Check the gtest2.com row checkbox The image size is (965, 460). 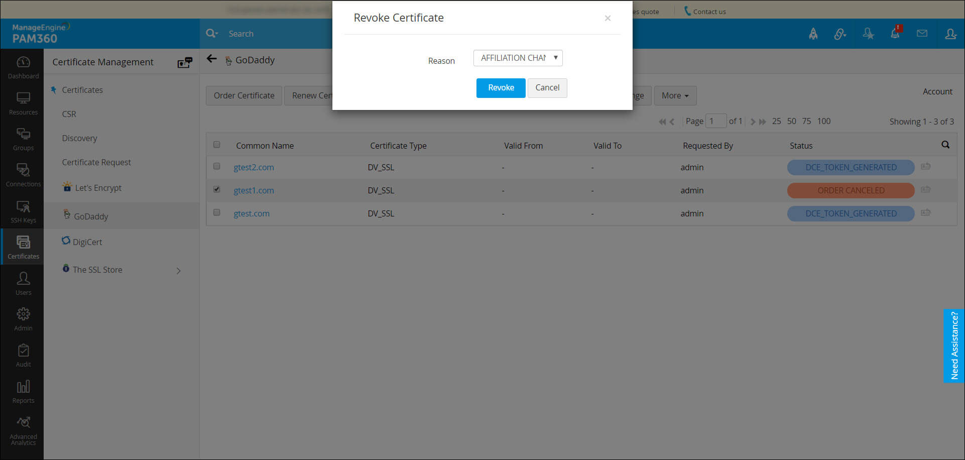click(x=217, y=166)
